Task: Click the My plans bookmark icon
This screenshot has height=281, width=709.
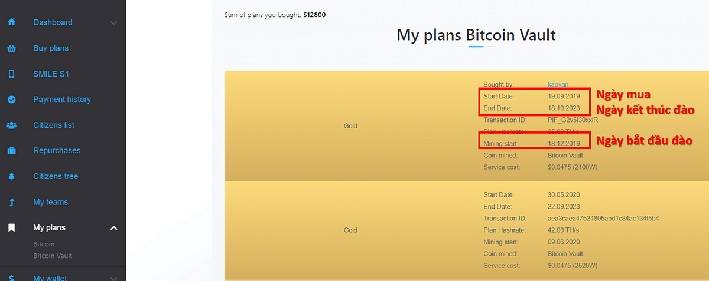Action: click(11, 228)
